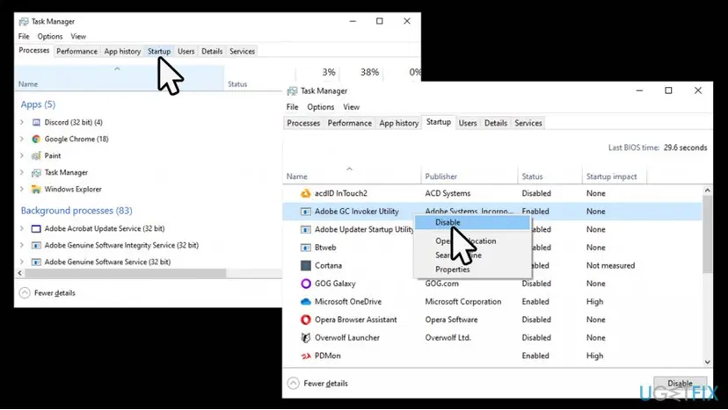This screenshot has height=410, width=728.
Task: Sort Startup list by Publisher column
Action: point(470,176)
